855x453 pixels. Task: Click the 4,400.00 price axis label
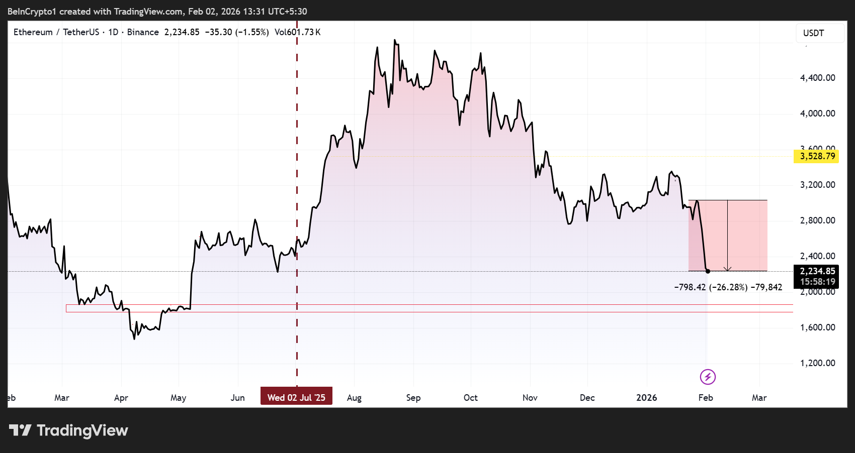(x=817, y=78)
